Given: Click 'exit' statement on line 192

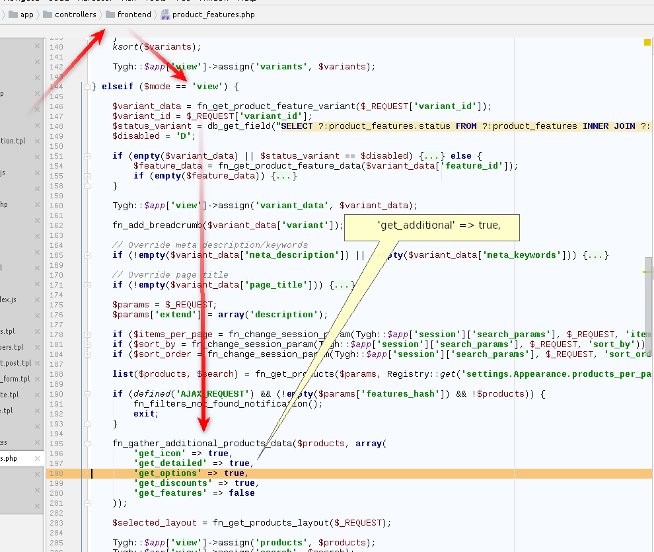Looking at the screenshot, I should tap(144, 414).
